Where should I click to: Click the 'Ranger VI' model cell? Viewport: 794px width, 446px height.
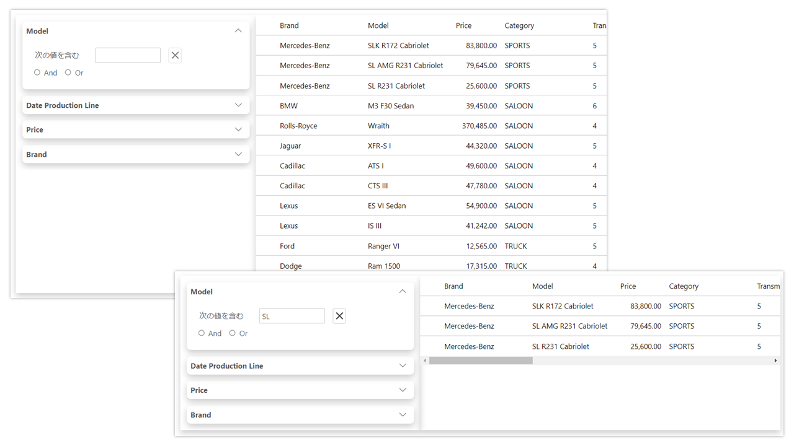[383, 246]
